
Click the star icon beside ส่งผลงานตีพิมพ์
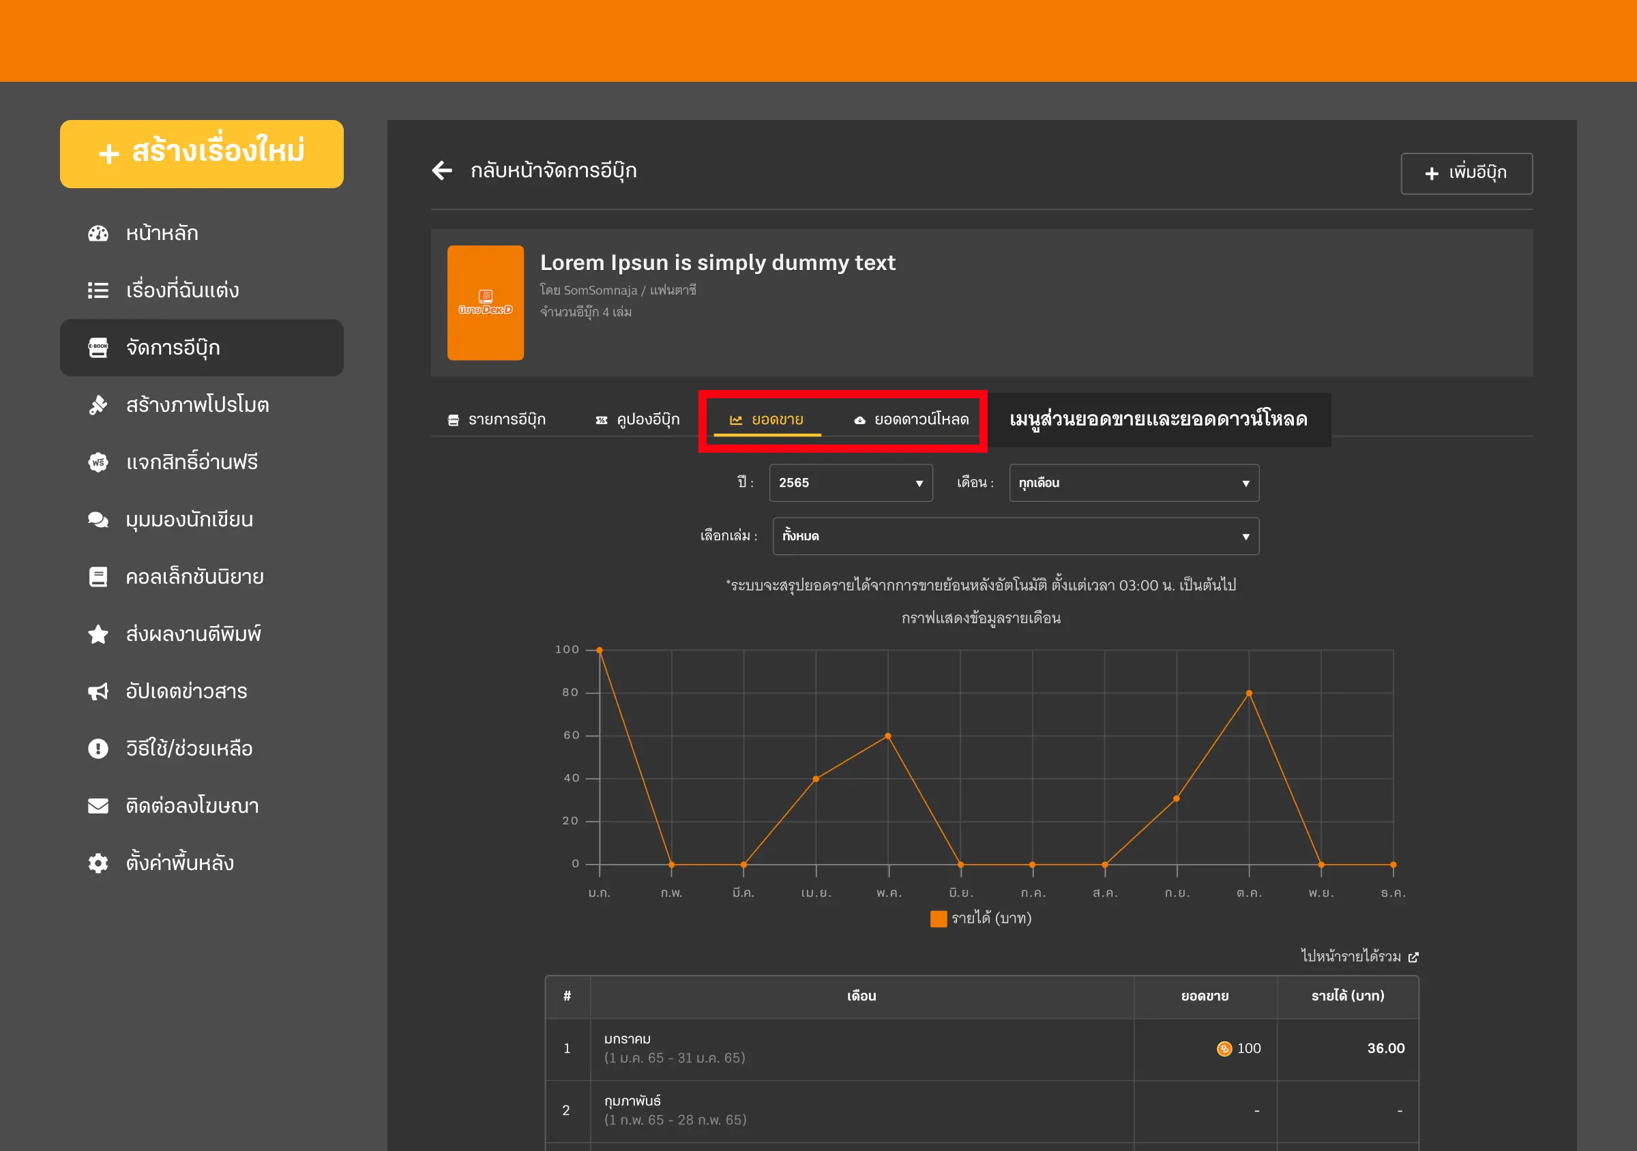98,634
